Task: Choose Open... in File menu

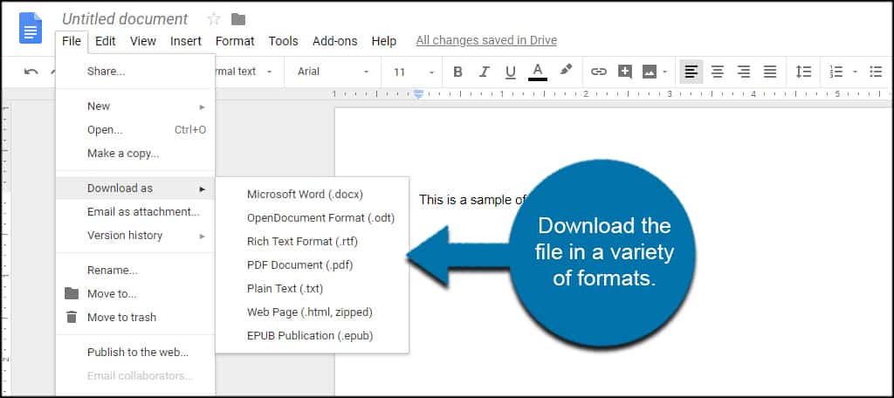Action: (135, 130)
